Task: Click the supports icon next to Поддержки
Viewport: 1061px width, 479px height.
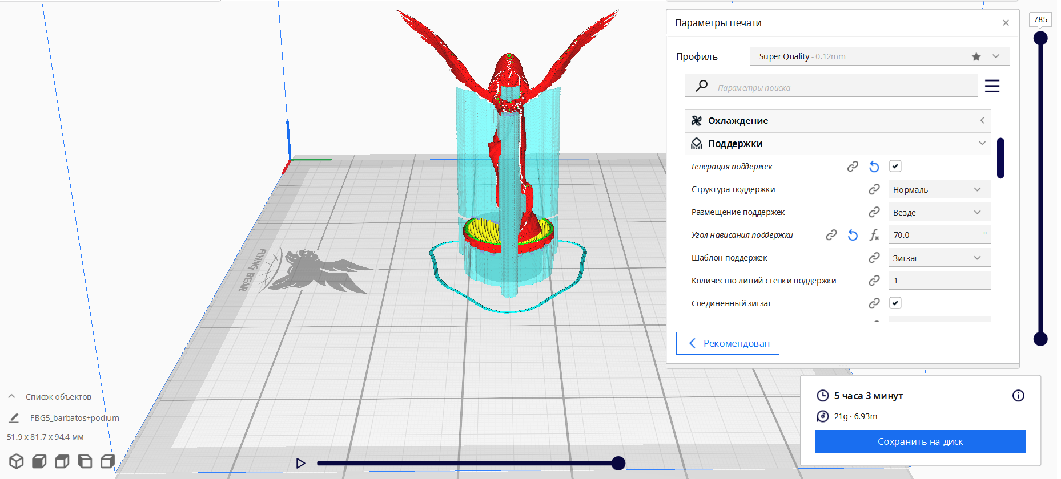Action: [x=697, y=144]
